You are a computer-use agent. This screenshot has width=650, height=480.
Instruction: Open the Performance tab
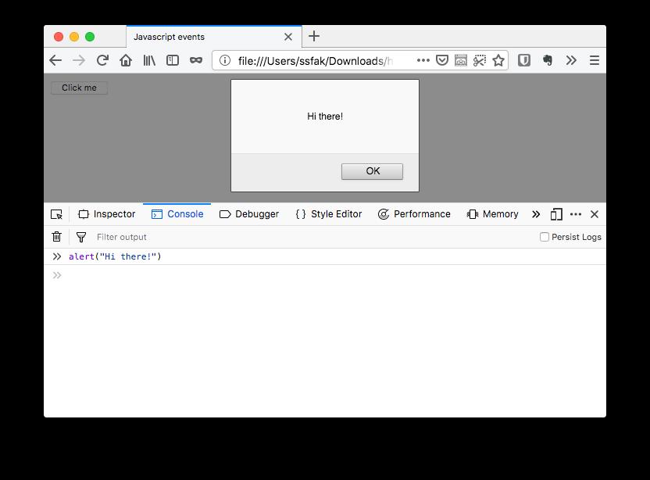pyautogui.click(x=414, y=214)
